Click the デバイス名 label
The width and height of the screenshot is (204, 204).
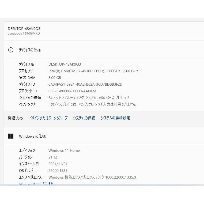[x=27, y=64]
